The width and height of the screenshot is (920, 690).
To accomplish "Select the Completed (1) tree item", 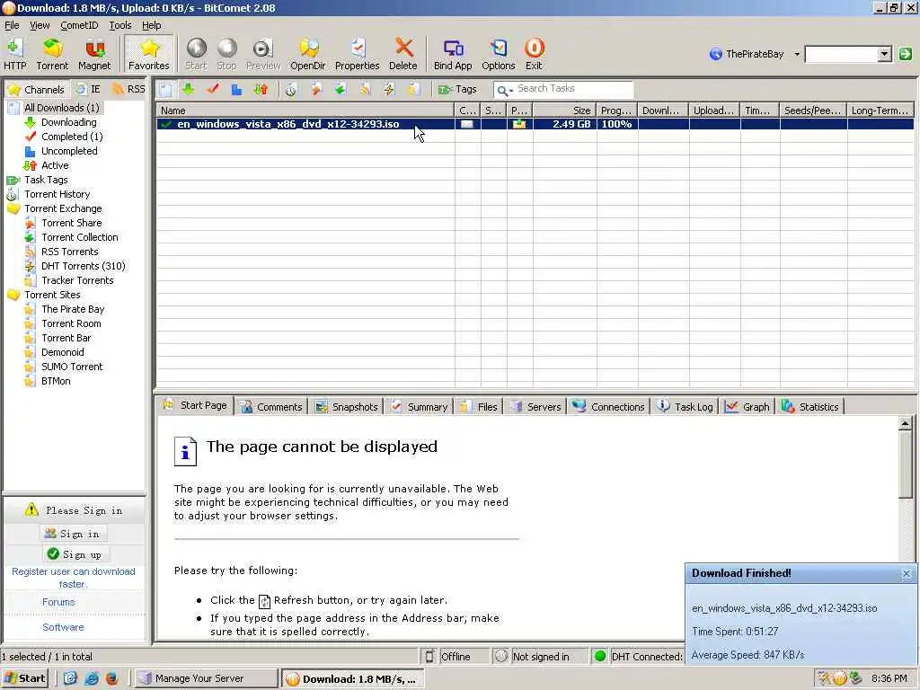I will pyautogui.click(x=72, y=137).
